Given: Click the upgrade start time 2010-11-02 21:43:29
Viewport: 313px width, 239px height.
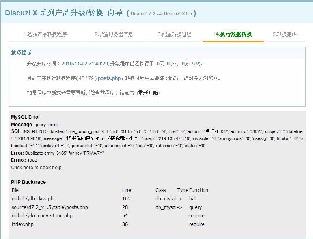Looking at the screenshot, I should (84, 64).
